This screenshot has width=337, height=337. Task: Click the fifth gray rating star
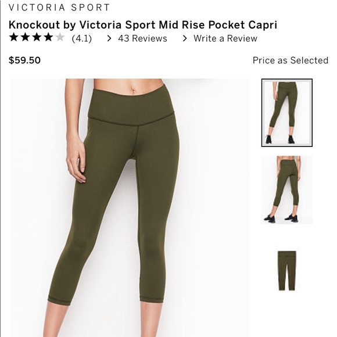click(60, 37)
